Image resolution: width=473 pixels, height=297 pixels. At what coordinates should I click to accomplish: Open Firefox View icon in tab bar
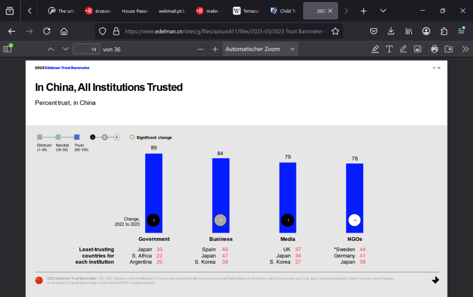click(x=9, y=11)
